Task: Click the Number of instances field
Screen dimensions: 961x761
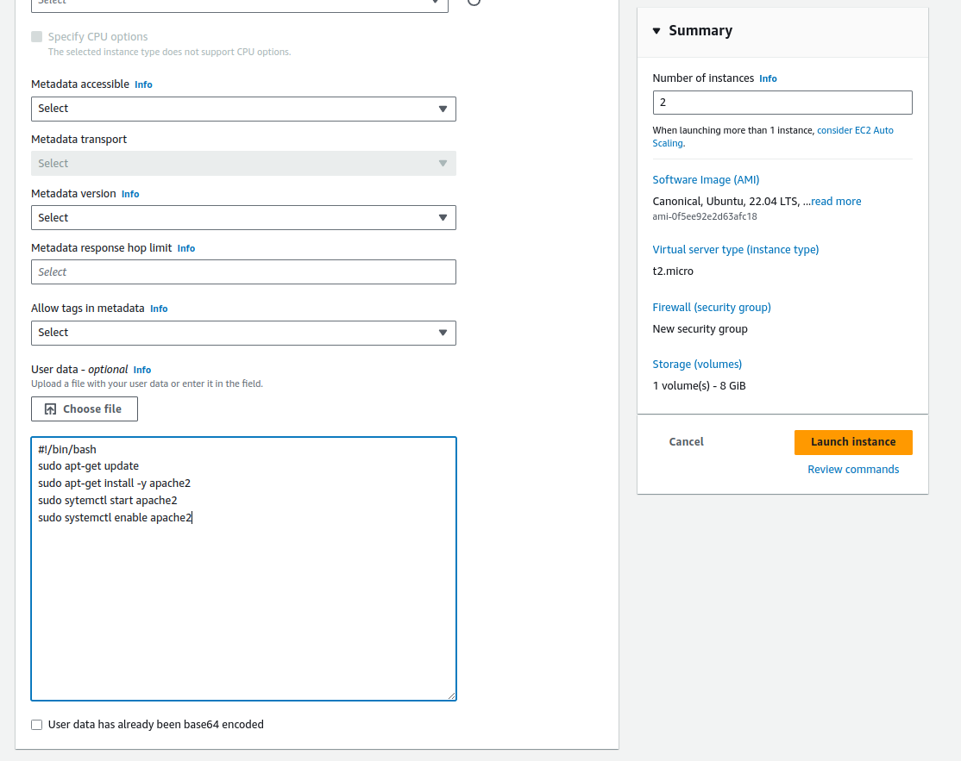Action: 782,103
